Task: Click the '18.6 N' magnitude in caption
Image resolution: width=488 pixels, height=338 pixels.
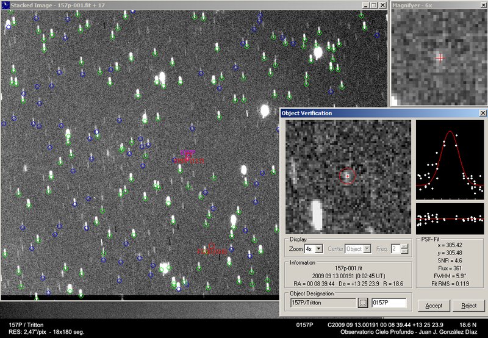Action: pyautogui.click(x=468, y=325)
